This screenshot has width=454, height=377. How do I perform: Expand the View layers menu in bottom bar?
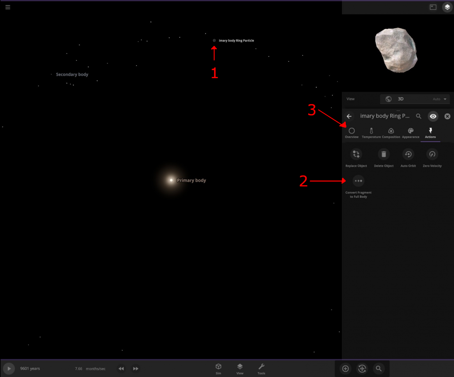pyautogui.click(x=240, y=368)
